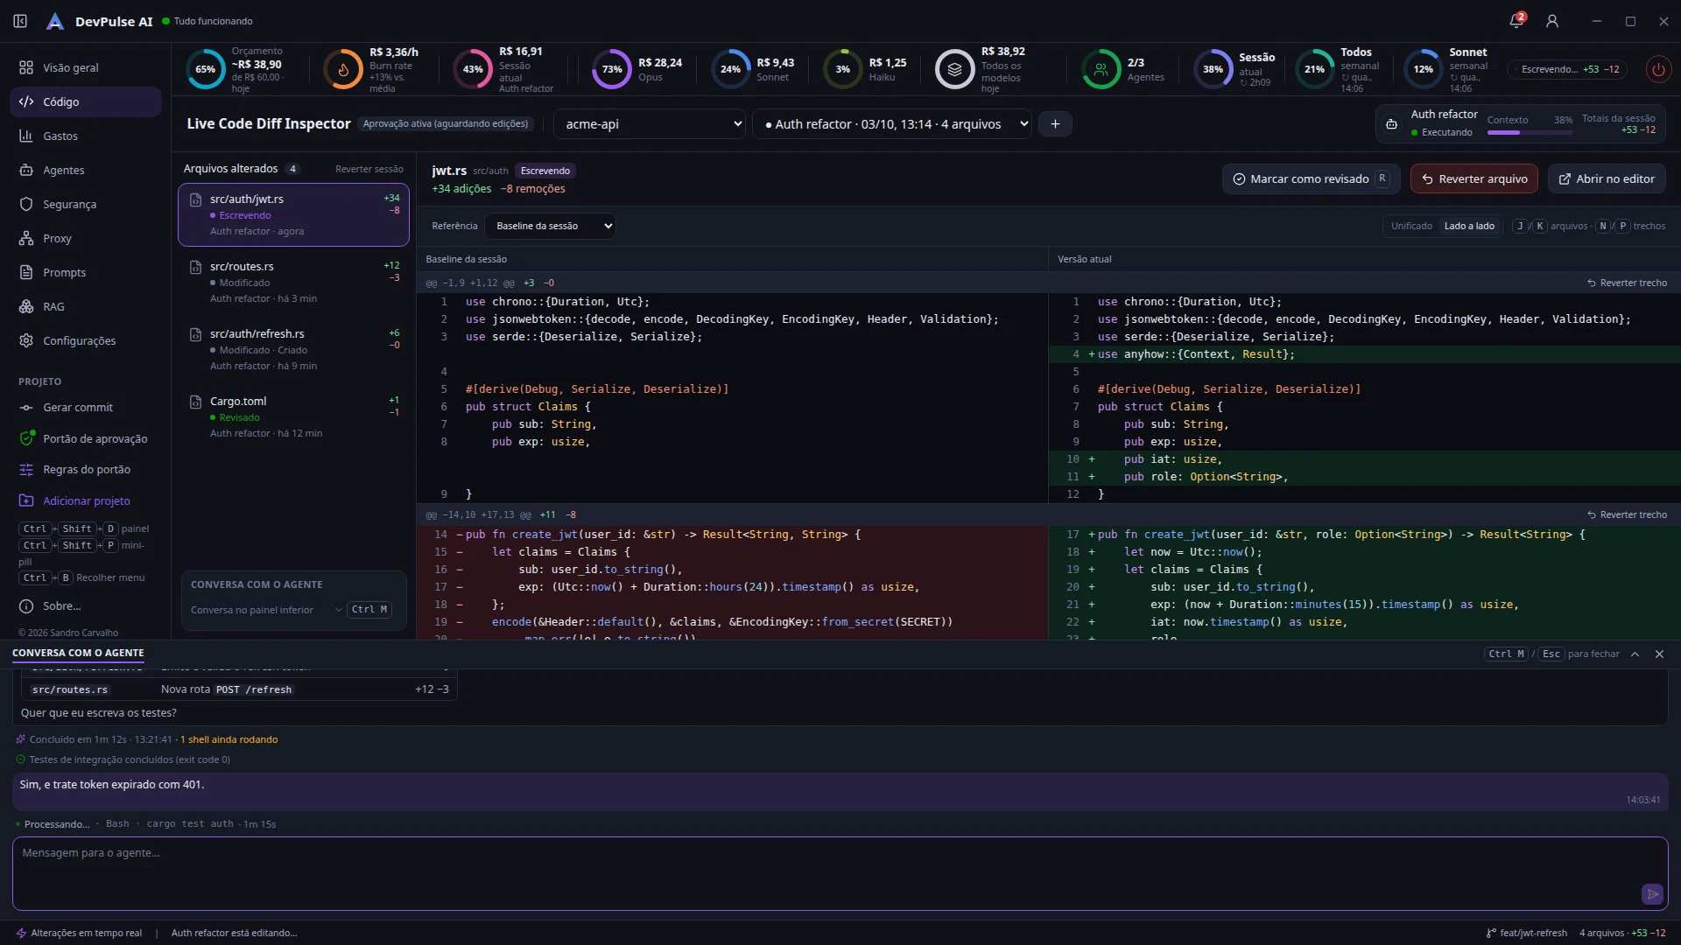This screenshot has width=1681, height=945.
Task: Click the Contexto 38% progress bar
Action: [1530, 133]
